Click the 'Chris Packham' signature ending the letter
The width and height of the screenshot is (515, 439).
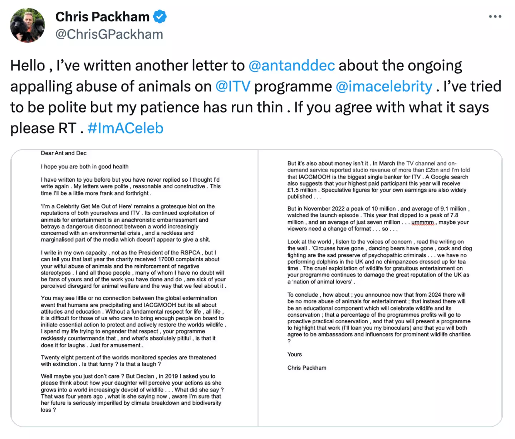(307, 368)
